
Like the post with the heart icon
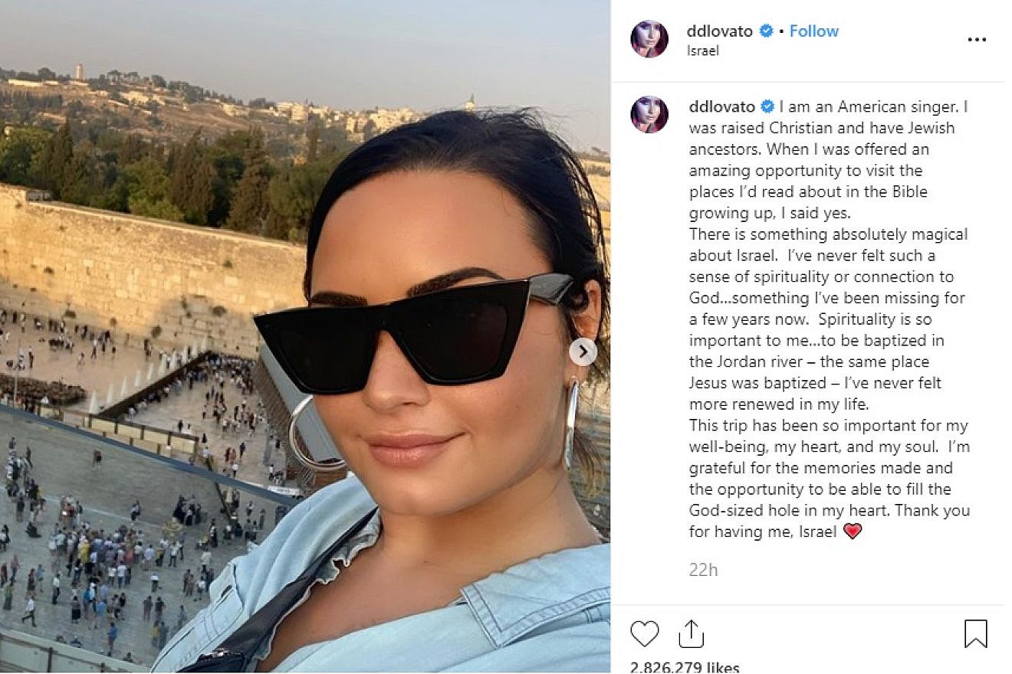pos(645,634)
